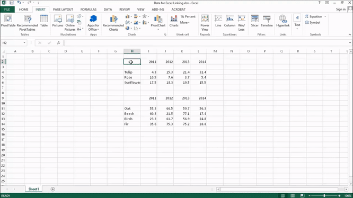
Task: Insert a Column sparkline
Action: point(230,21)
